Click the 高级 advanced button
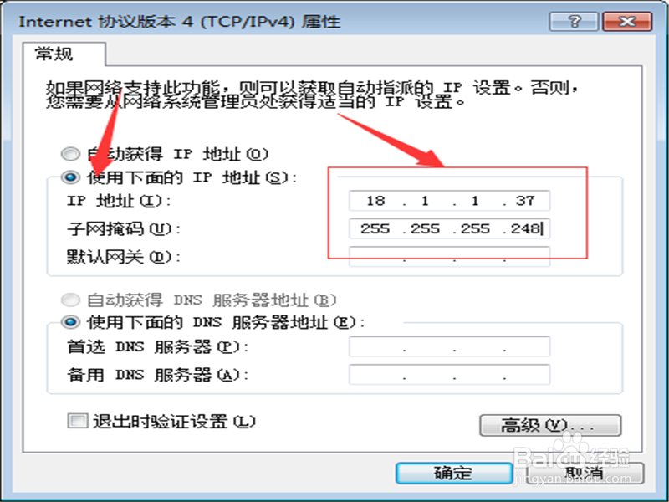 click(550, 425)
